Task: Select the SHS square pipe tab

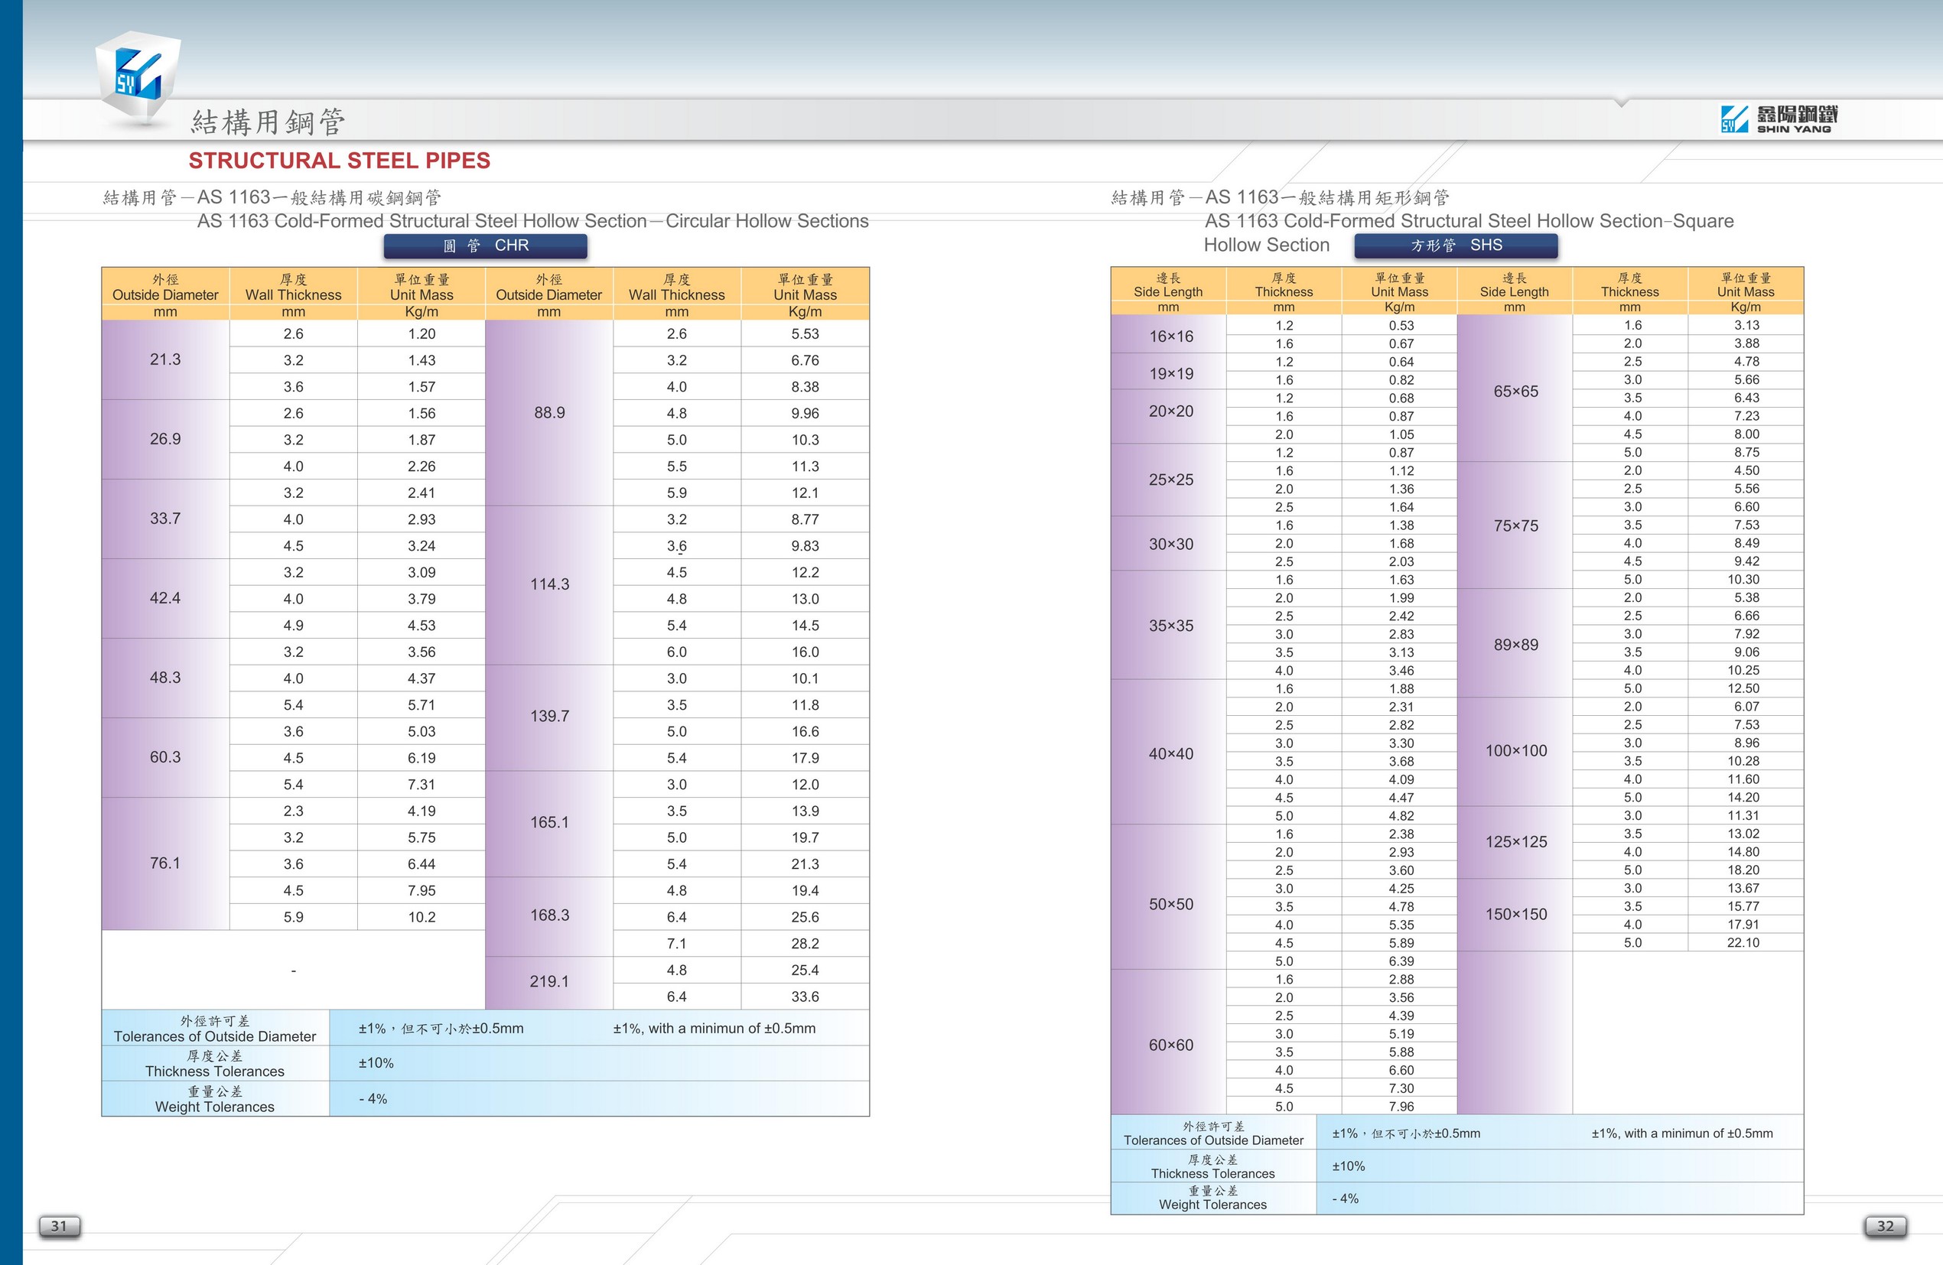Action: (x=1456, y=246)
